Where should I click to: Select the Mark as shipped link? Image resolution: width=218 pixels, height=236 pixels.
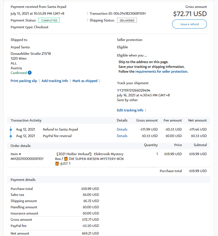(x=85, y=81)
